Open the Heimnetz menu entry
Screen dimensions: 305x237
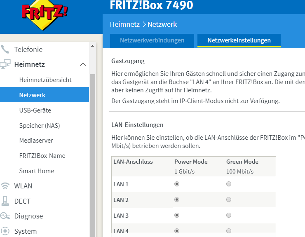point(30,64)
